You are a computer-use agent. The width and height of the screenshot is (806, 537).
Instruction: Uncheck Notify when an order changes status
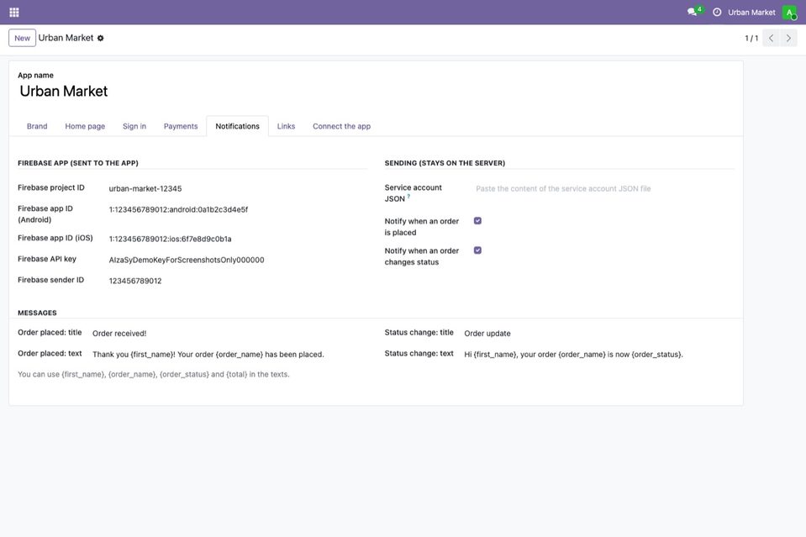477,250
